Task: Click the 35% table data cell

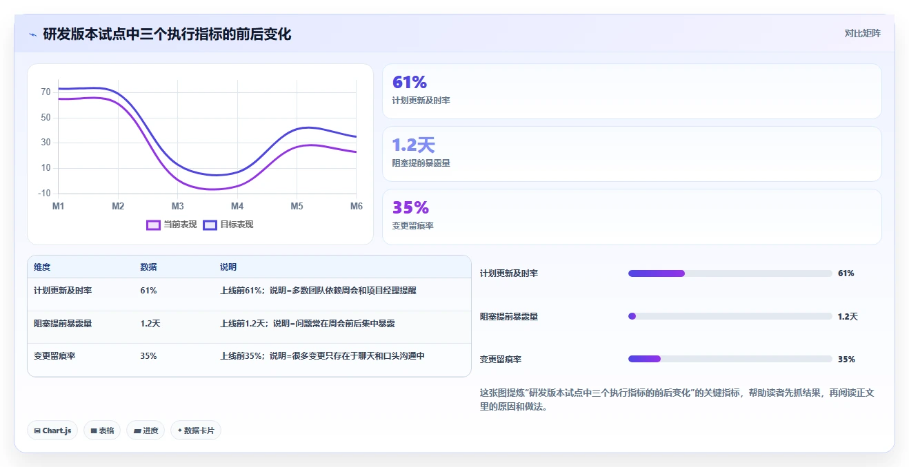Action: click(148, 356)
